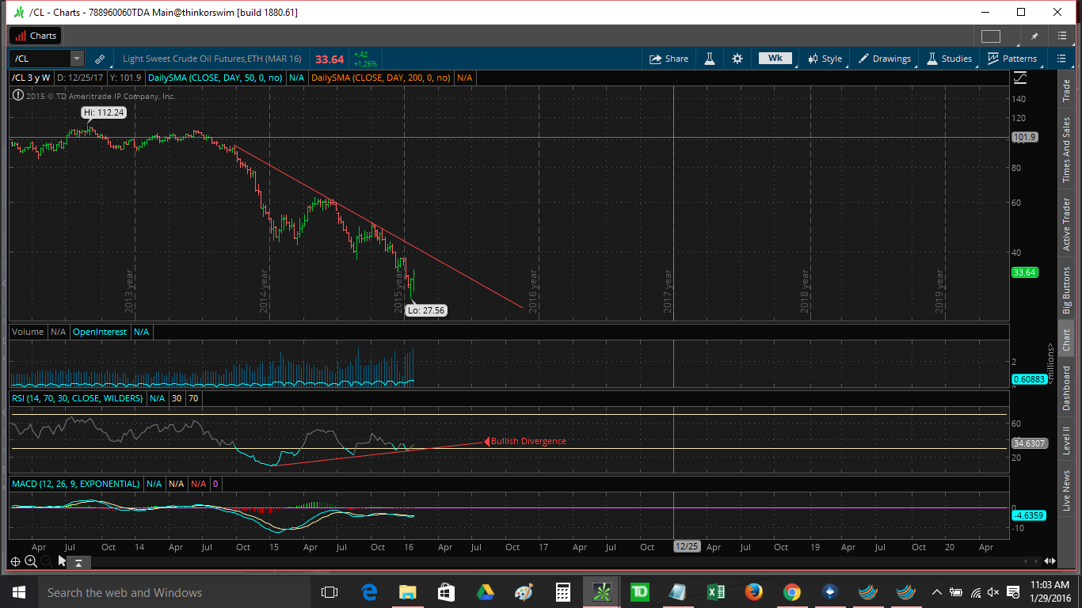This screenshot has width=1082, height=608.
Task: Show hidden system tray icons
Action: [937, 592]
